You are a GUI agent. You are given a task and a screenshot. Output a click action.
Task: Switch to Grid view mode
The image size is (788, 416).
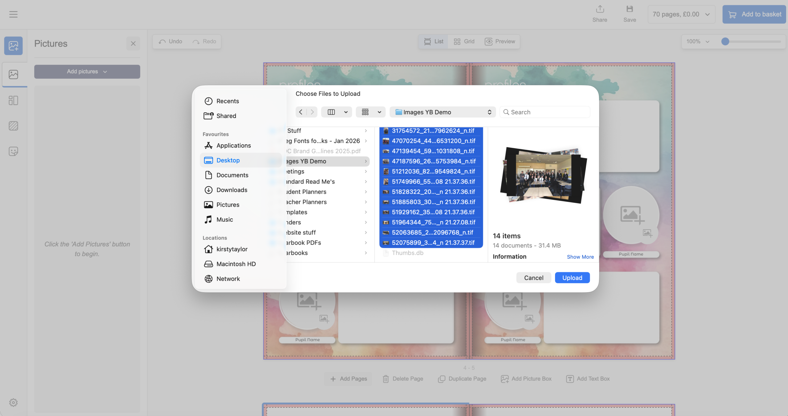point(464,41)
